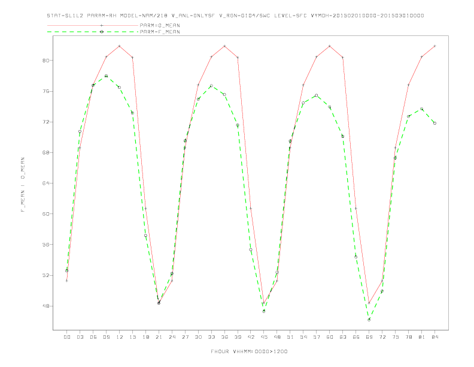Image resolution: width=474 pixels, height=367 pixels.
Task: Click the x-axis tick label 21
Action: 159,337
